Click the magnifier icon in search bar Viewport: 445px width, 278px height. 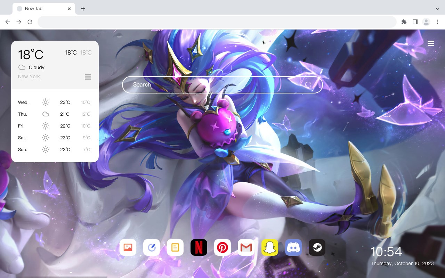coord(308,85)
